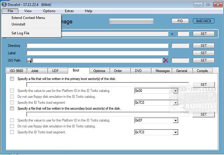224x155 pixels.
Task: Switch to the ISO 9660 tab
Action: point(16,71)
